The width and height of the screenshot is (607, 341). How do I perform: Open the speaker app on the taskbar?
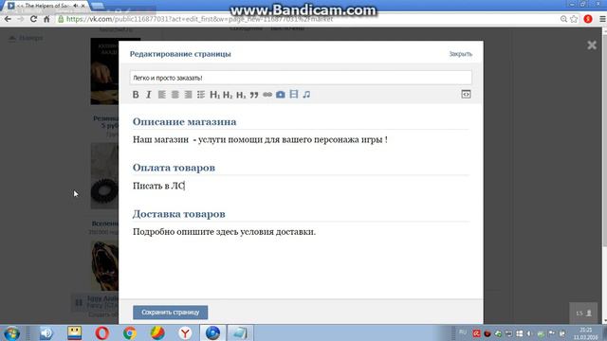(46, 332)
